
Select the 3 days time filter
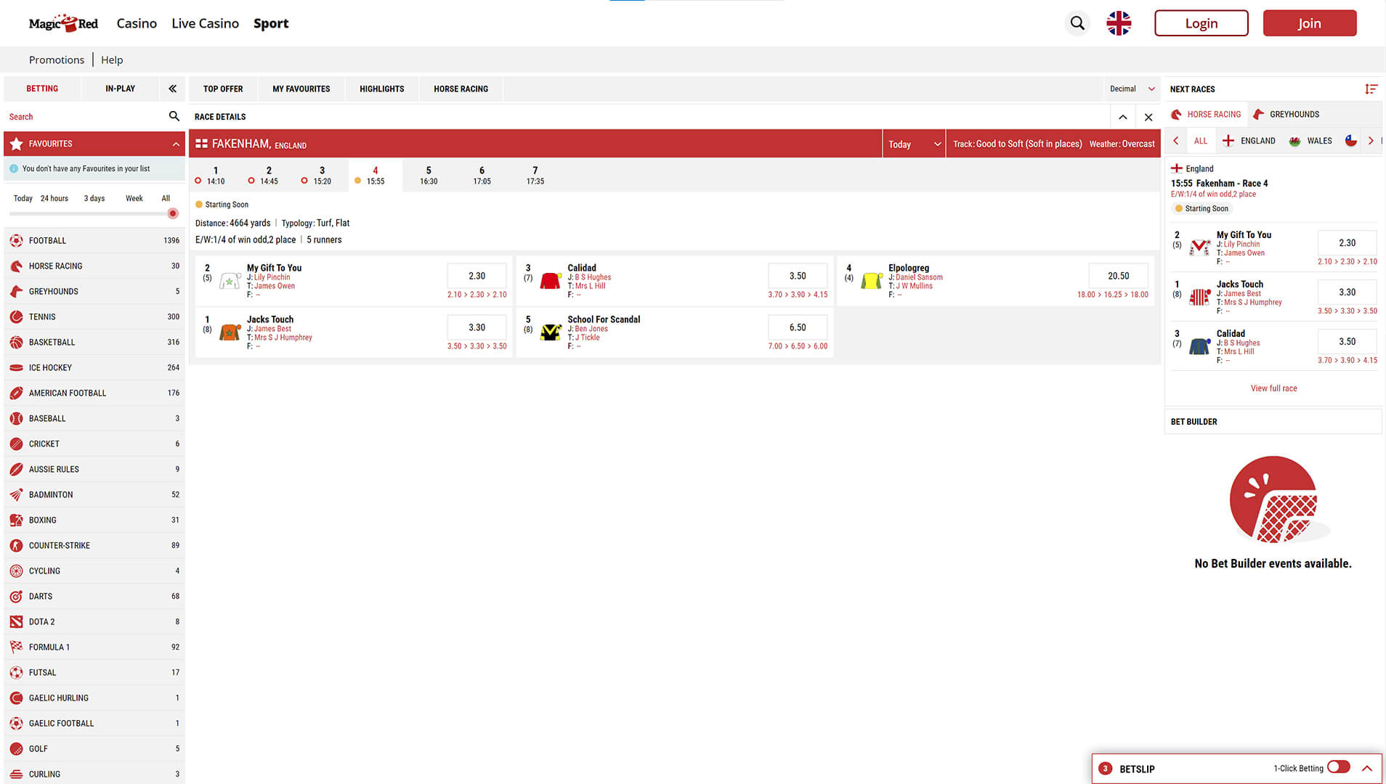point(94,198)
